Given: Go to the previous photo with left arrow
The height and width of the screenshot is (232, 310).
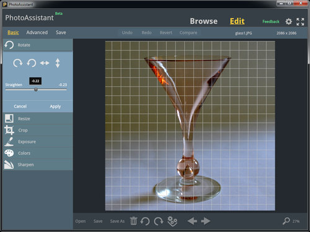Looking at the screenshot, I should click(192, 221).
